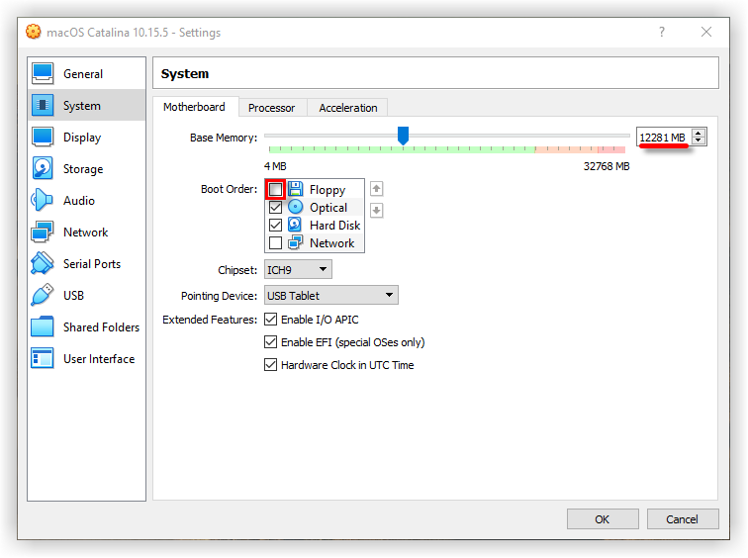Toggle Enable EFI (special OSes only)
The width and height of the screenshot is (748, 558).
point(271,342)
